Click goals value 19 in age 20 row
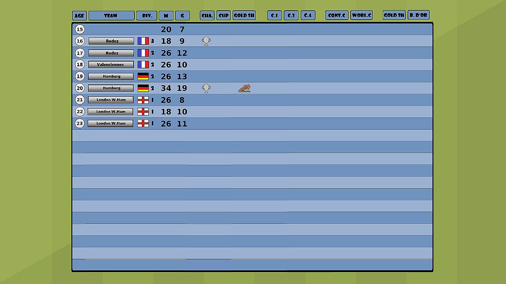The height and width of the screenshot is (284, 506). pos(182,88)
